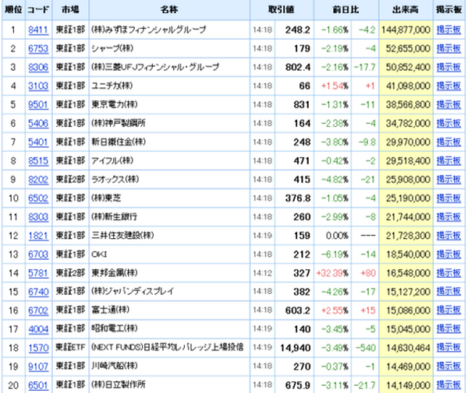The width and height of the screenshot is (468, 393).
Task: Open stock code 8306 link
Action: tap(38, 67)
